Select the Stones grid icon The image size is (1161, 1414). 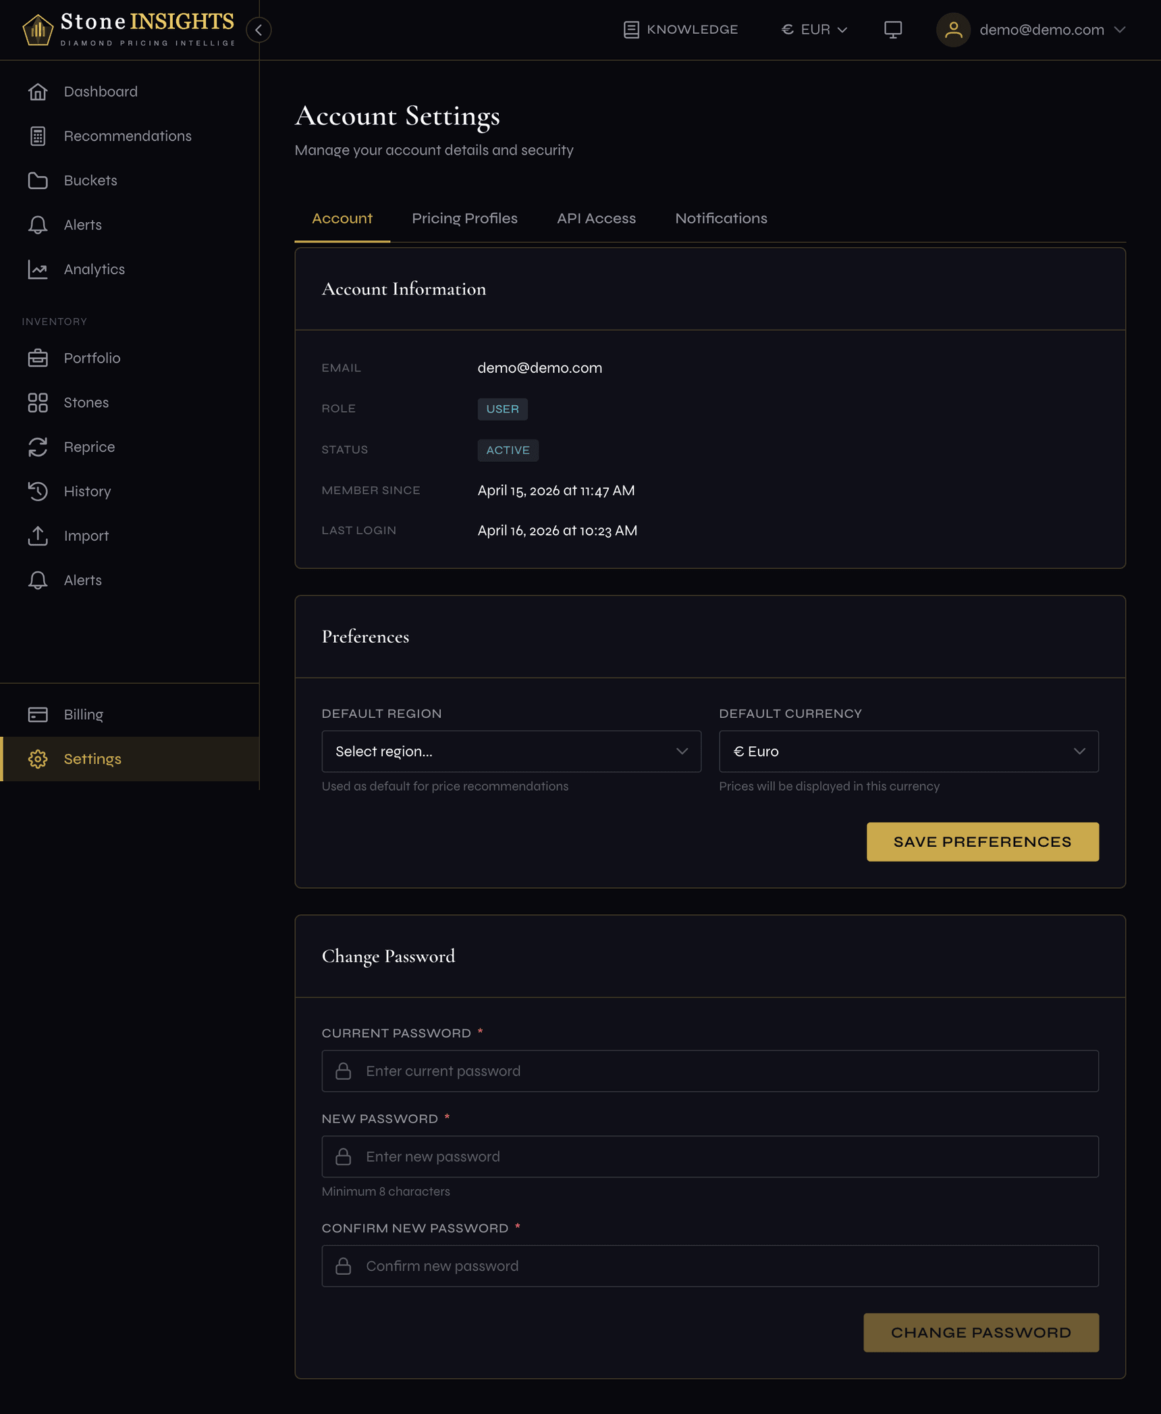point(38,402)
